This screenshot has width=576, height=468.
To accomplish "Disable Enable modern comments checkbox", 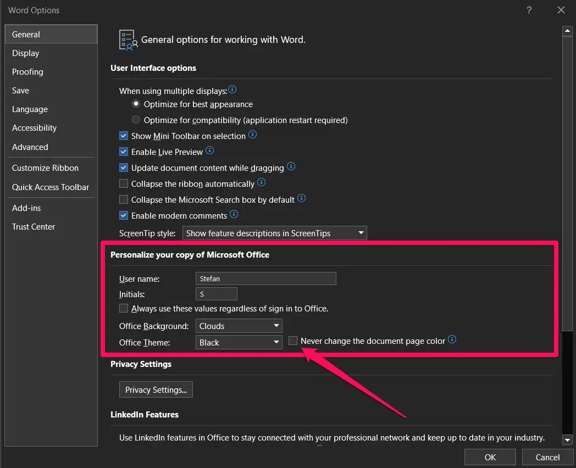I will pos(124,215).
